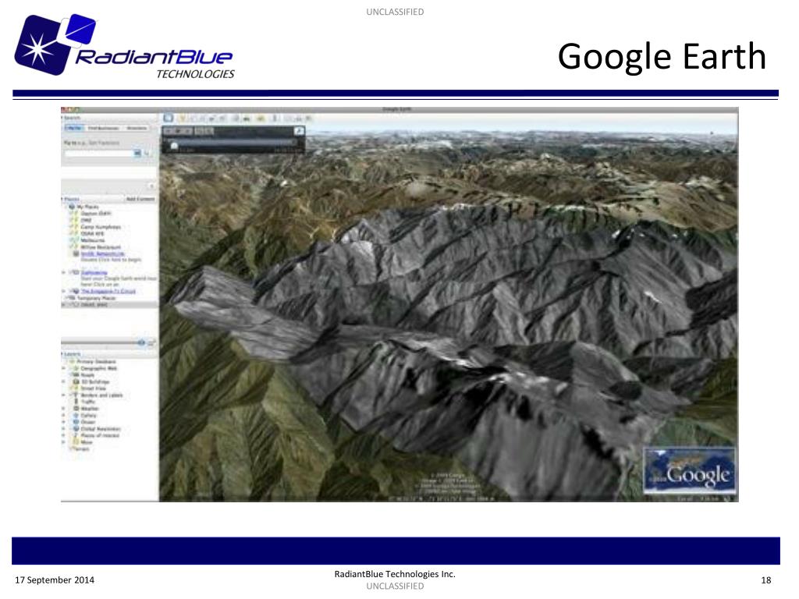
Task: Click the Fly To search input field
Action: [x=98, y=153]
